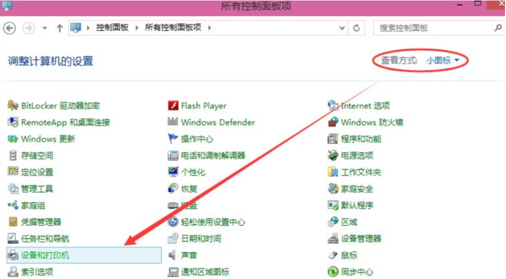Click the 个性化 icon
506x279 pixels.
(x=173, y=172)
